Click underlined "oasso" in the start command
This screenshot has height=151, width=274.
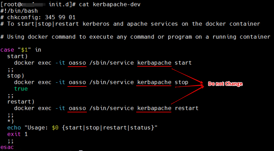[x=77, y=63]
